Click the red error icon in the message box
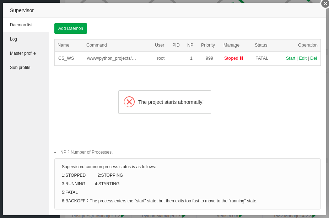Image resolution: width=329 pixels, height=218 pixels. pos(129,102)
